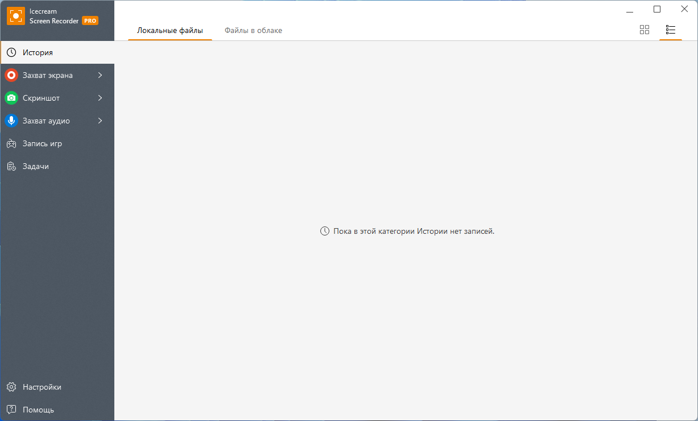Click the orange PRO badge
Image resolution: width=698 pixels, height=421 pixels.
click(x=90, y=20)
